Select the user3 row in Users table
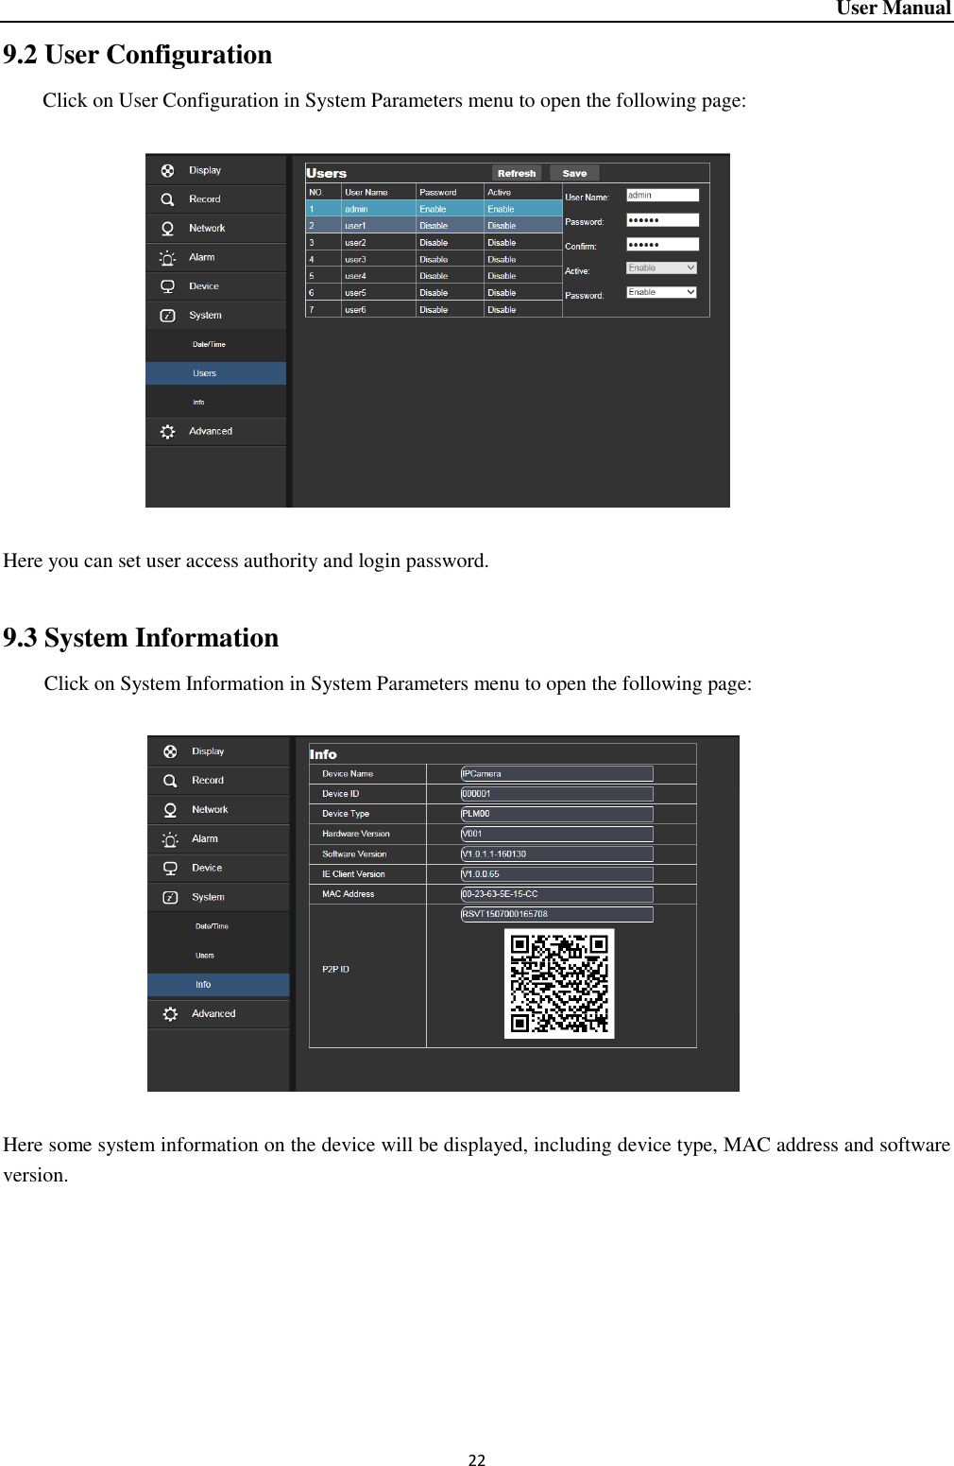This screenshot has width=954, height=1466. 434,260
